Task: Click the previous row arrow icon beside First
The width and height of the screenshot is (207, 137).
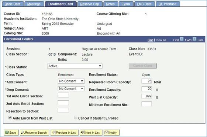Action: pos(182,39)
